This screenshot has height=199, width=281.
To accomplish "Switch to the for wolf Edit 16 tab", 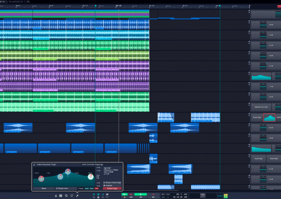I will coord(16,2).
